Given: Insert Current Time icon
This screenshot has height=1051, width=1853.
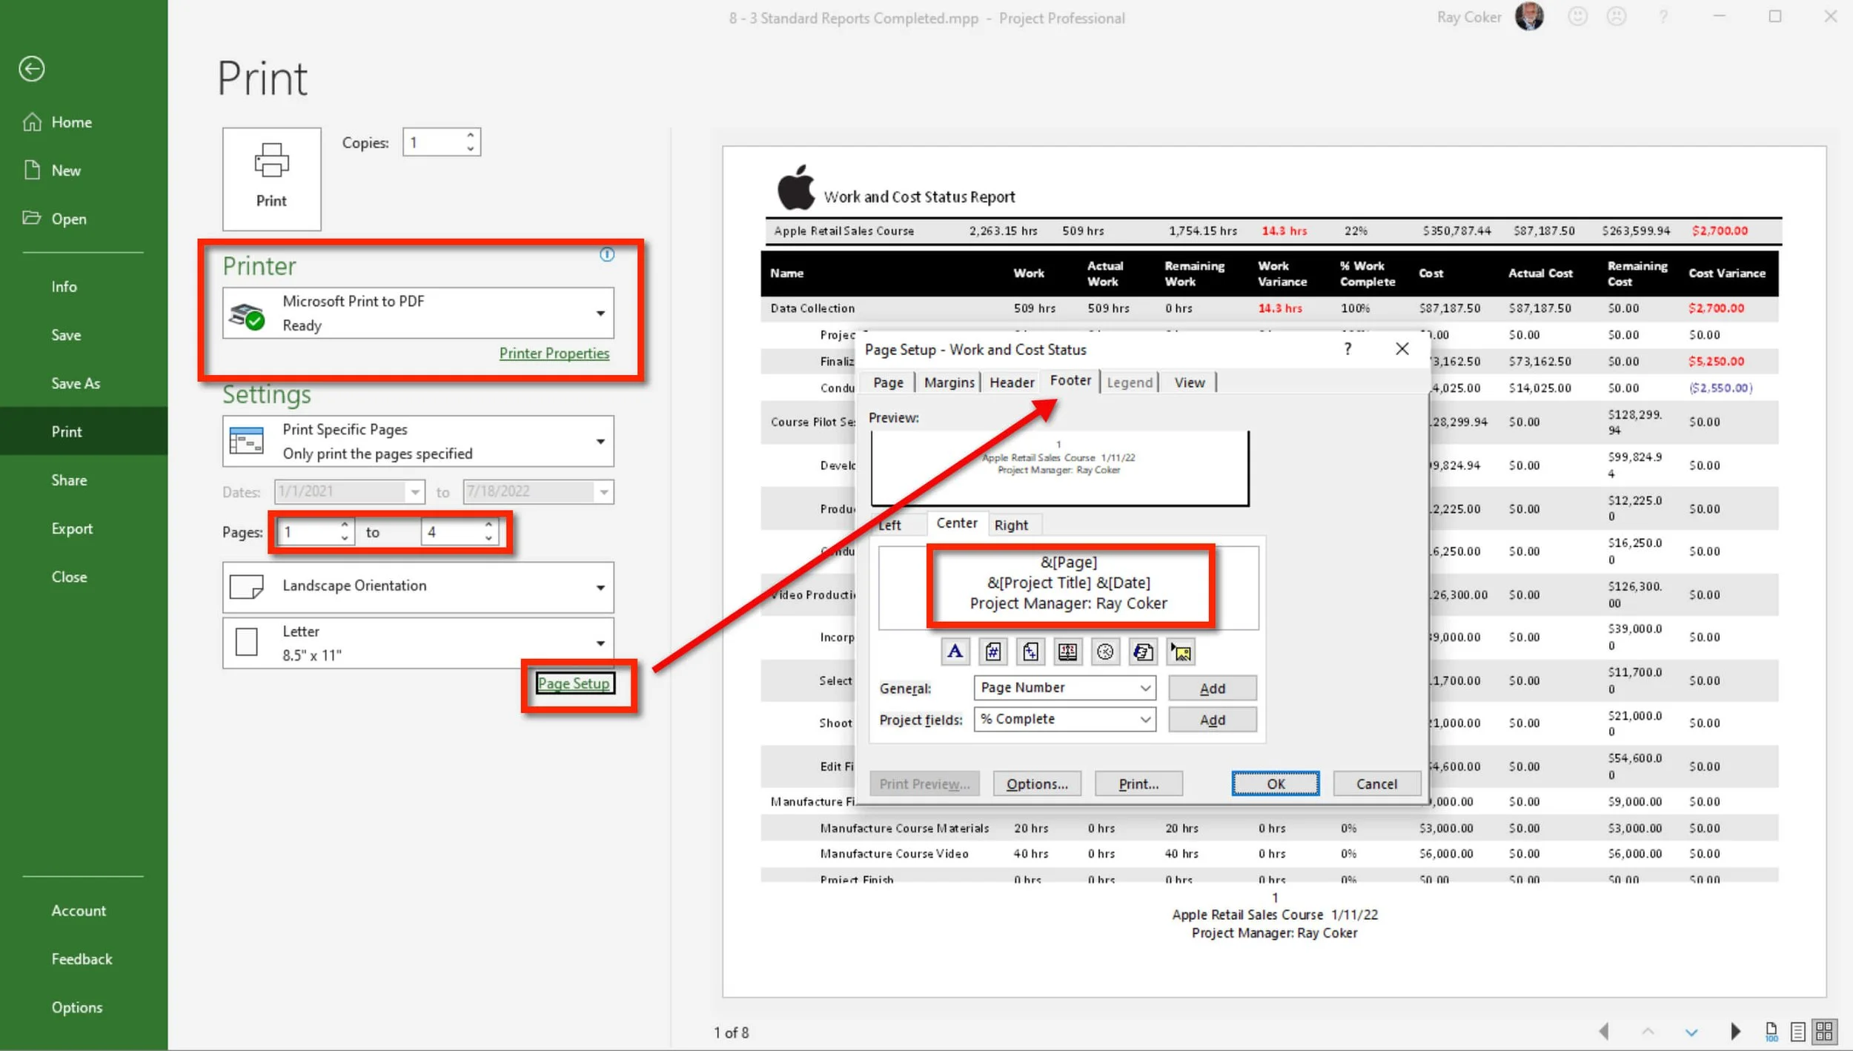Looking at the screenshot, I should pyautogui.click(x=1105, y=652).
